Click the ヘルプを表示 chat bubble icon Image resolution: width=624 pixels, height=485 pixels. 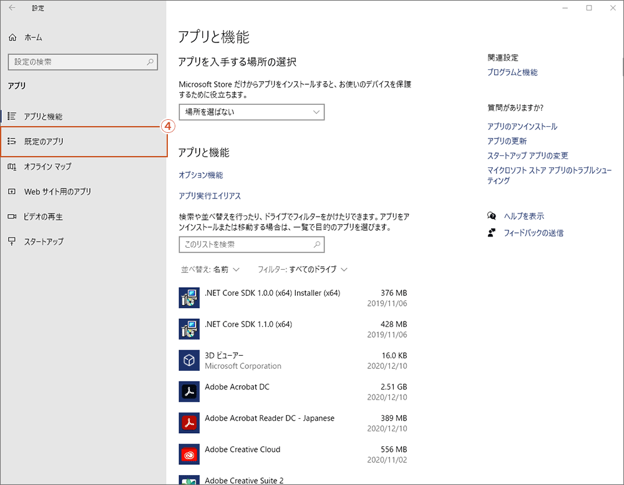tap(492, 216)
